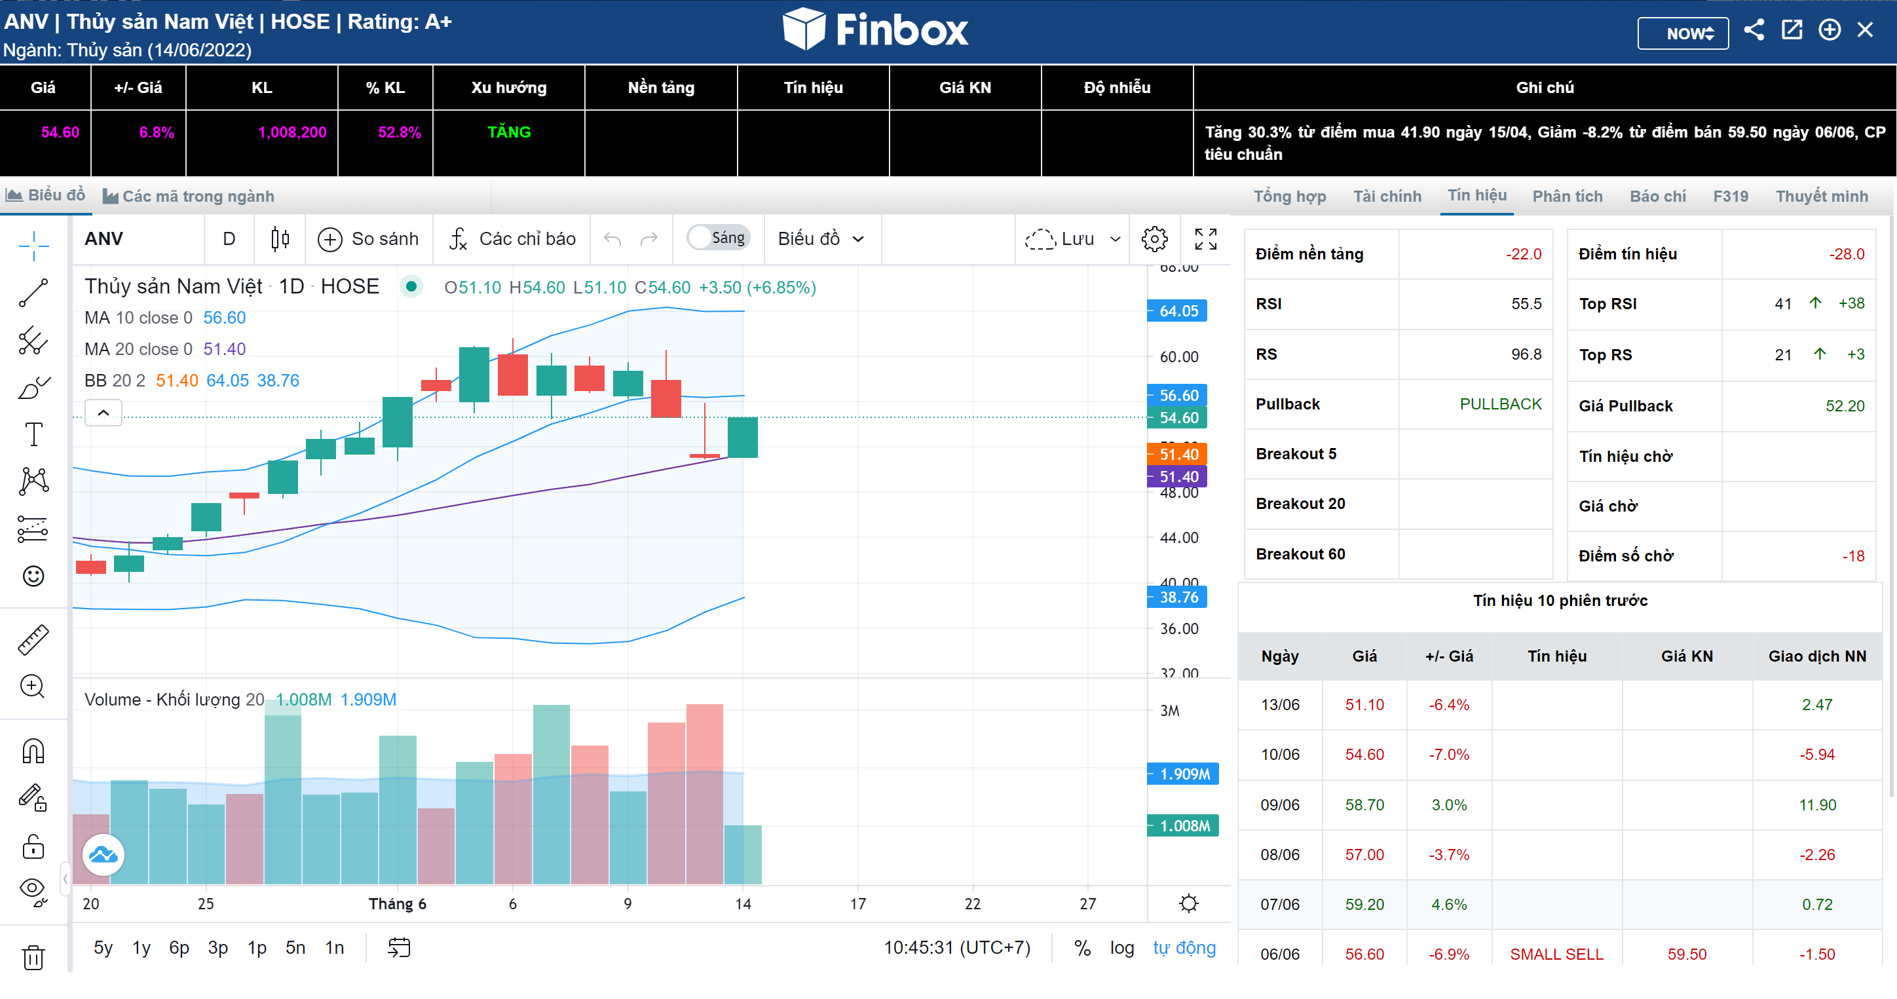Open the Phân tích tab
Screen dimensions: 1897x999
[x=1567, y=196]
